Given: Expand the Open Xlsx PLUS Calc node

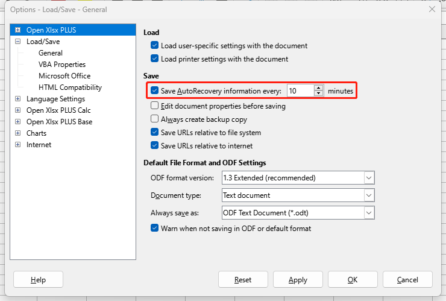Looking at the screenshot, I should click(x=18, y=110).
